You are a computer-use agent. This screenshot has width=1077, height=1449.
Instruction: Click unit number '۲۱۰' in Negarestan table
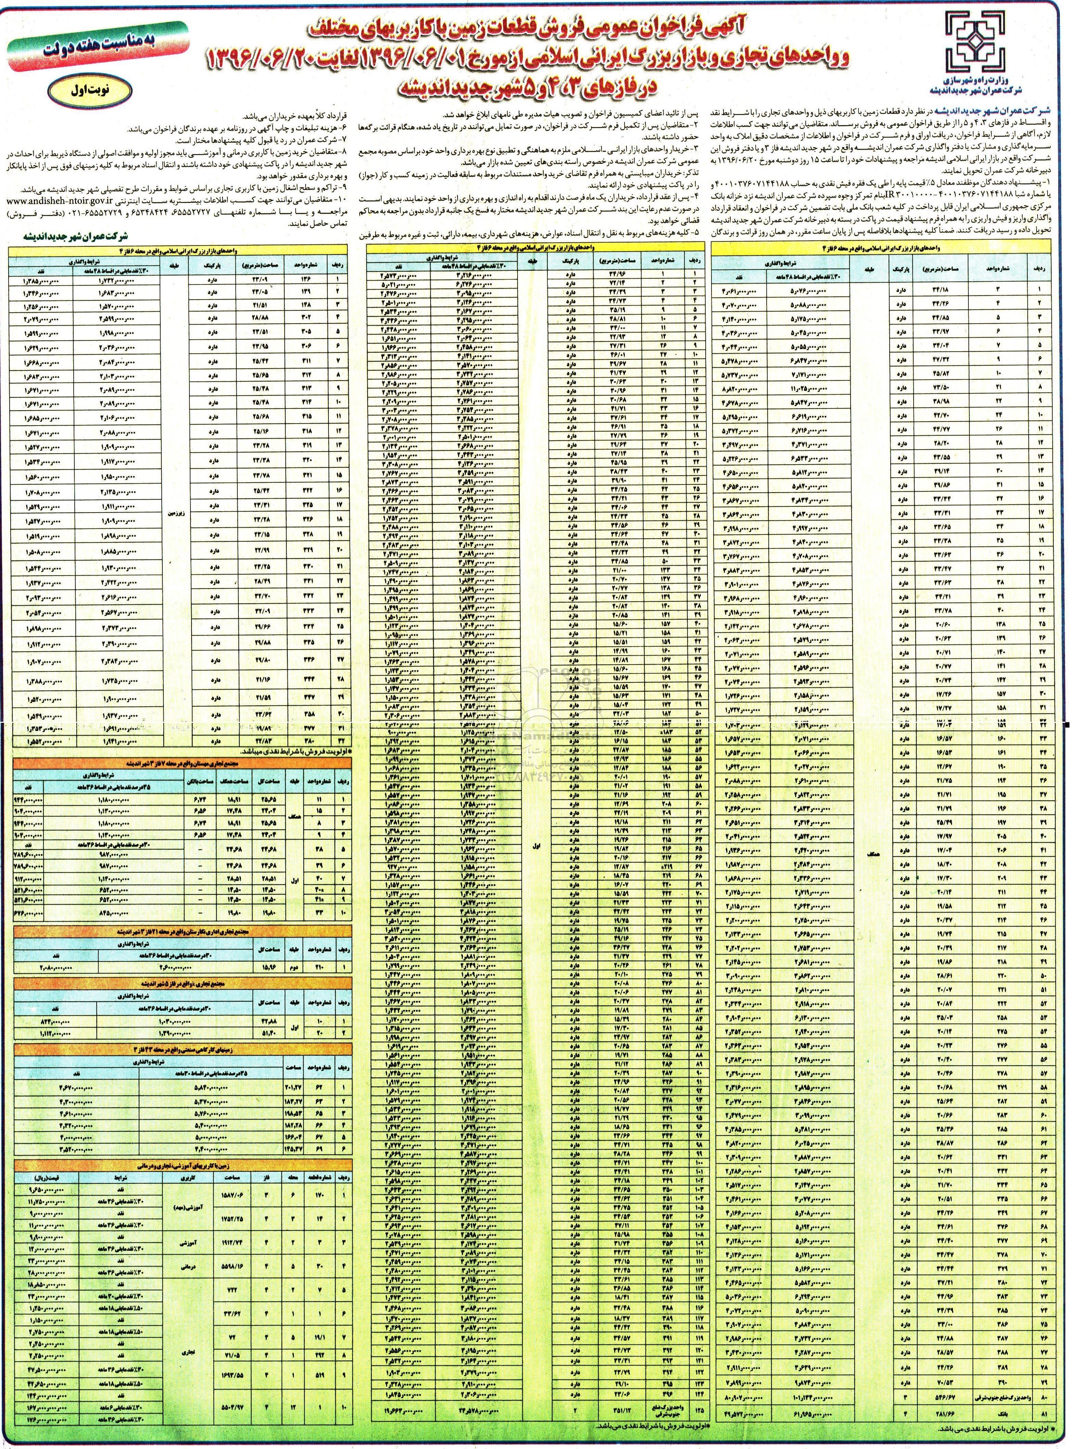pyautogui.click(x=320, y=968)
